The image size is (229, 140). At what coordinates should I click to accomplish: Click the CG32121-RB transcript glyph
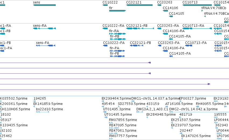click(x=140, y=28)
